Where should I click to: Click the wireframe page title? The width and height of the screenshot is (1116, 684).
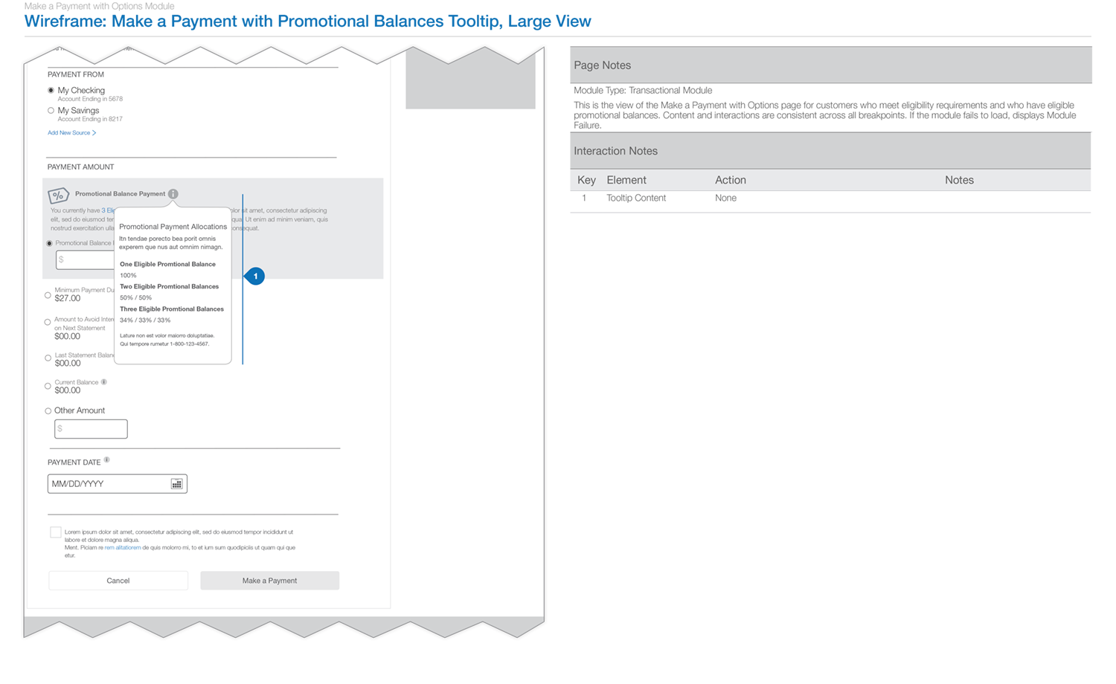tap(307, 22)
